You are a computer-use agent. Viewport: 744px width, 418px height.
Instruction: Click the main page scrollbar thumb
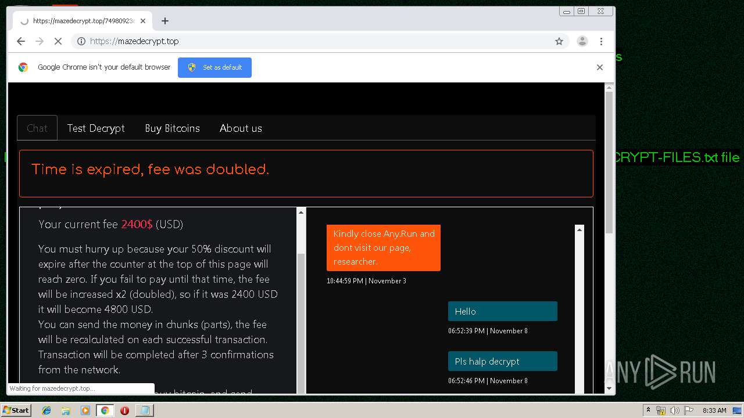(609, 163)
